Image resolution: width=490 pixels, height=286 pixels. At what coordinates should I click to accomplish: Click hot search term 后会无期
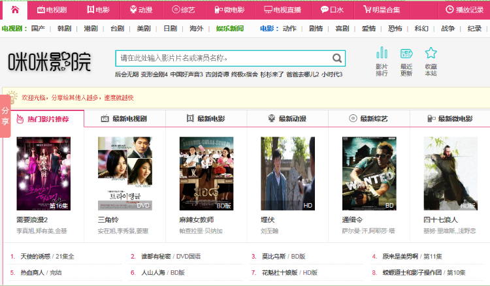127,74
